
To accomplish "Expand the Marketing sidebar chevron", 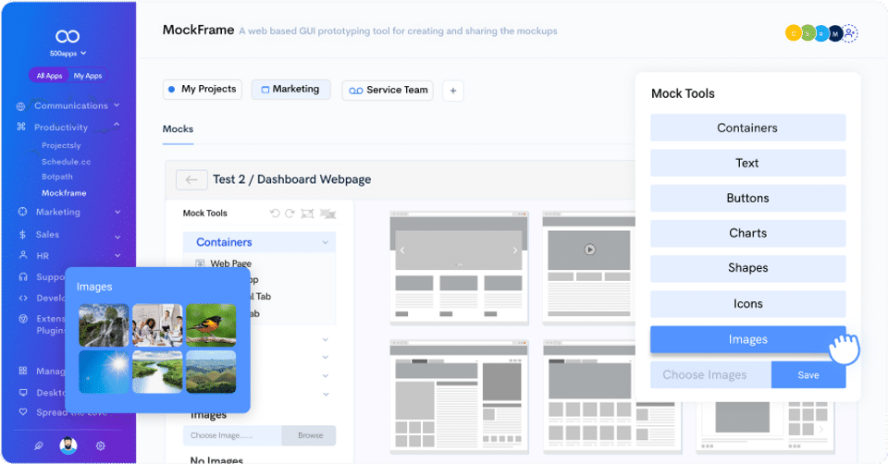I will click(117, 213).
